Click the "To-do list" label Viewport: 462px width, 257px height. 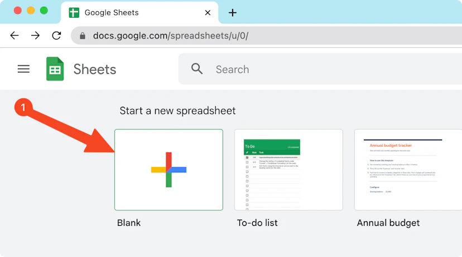pyautogui.click(x=257, y=223)
